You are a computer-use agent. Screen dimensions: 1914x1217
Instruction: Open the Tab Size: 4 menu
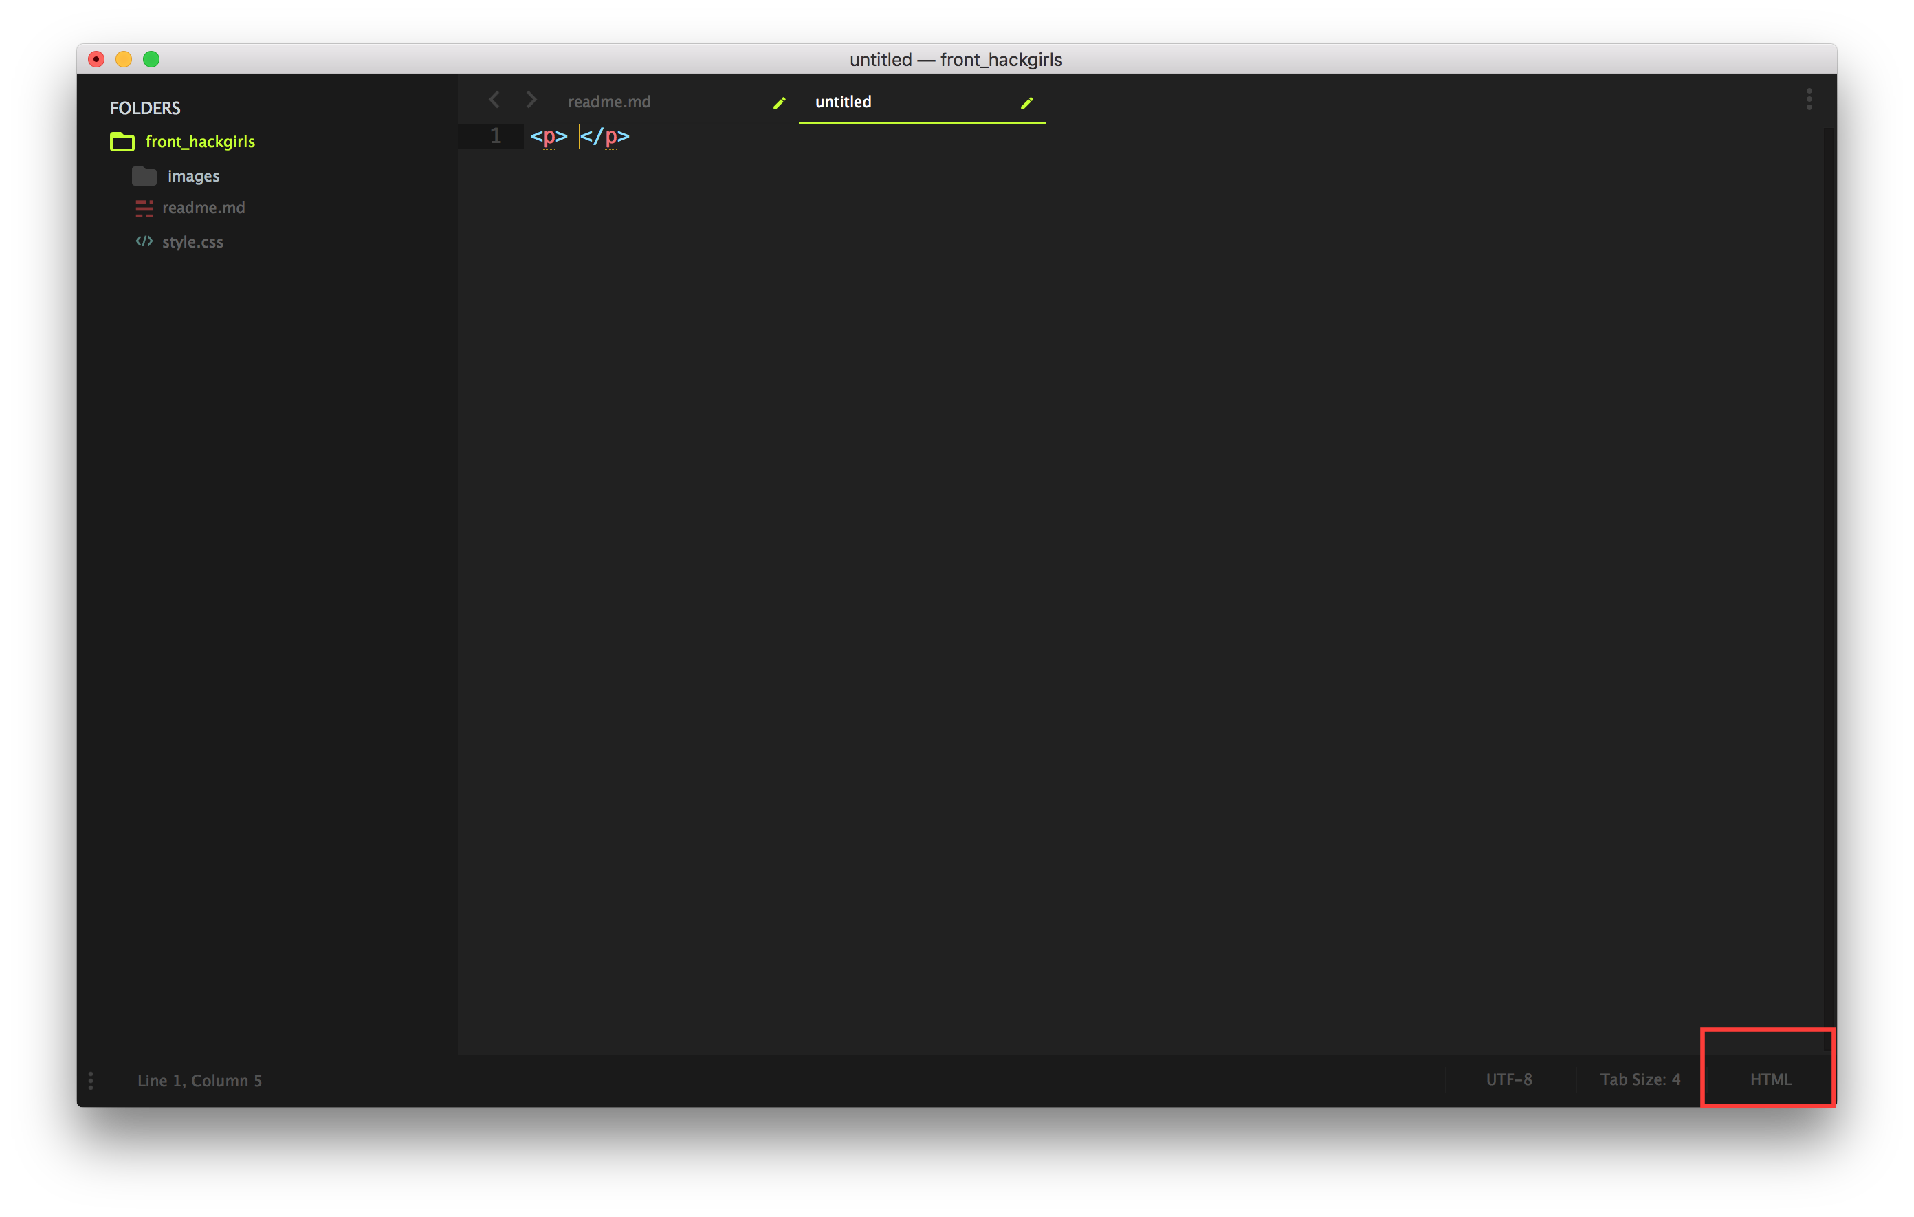point(1639,1079)
